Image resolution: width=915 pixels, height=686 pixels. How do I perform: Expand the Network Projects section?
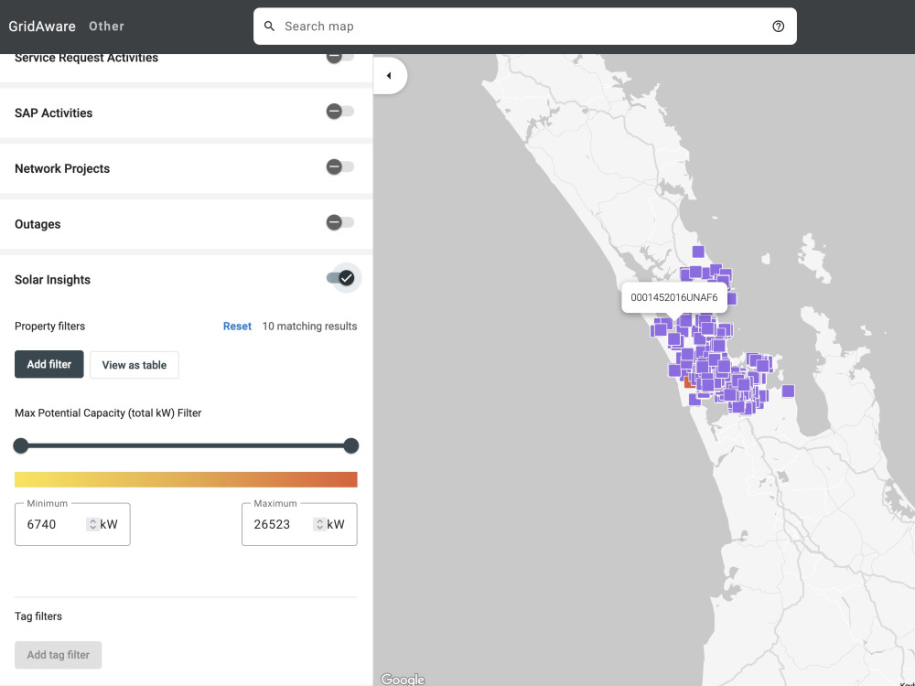(62, 168)
